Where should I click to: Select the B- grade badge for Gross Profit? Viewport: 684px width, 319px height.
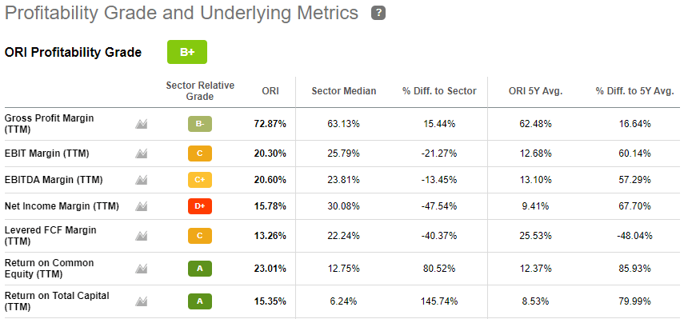pos(200,124)
